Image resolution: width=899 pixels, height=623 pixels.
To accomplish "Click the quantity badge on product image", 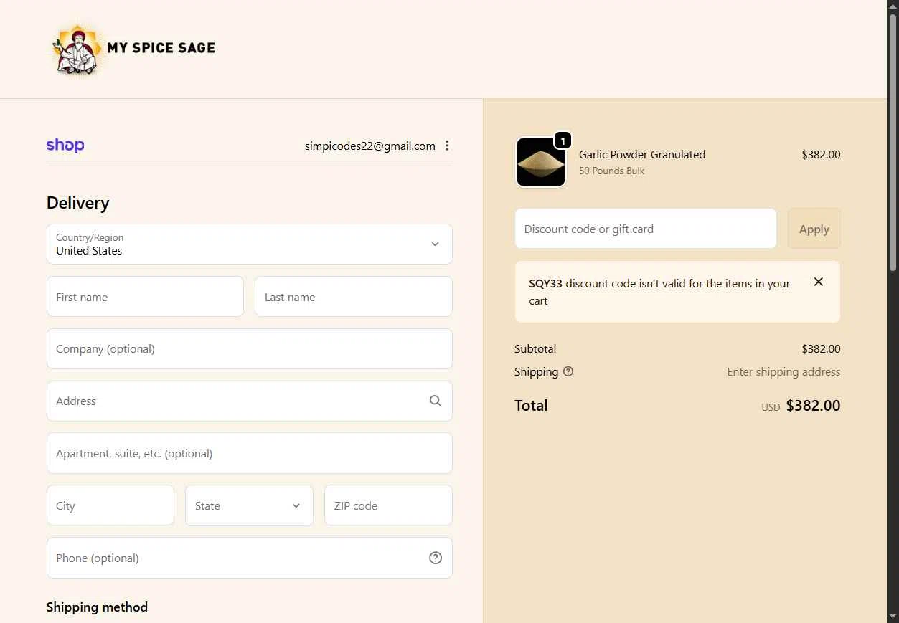I will [x=563, y=141].
